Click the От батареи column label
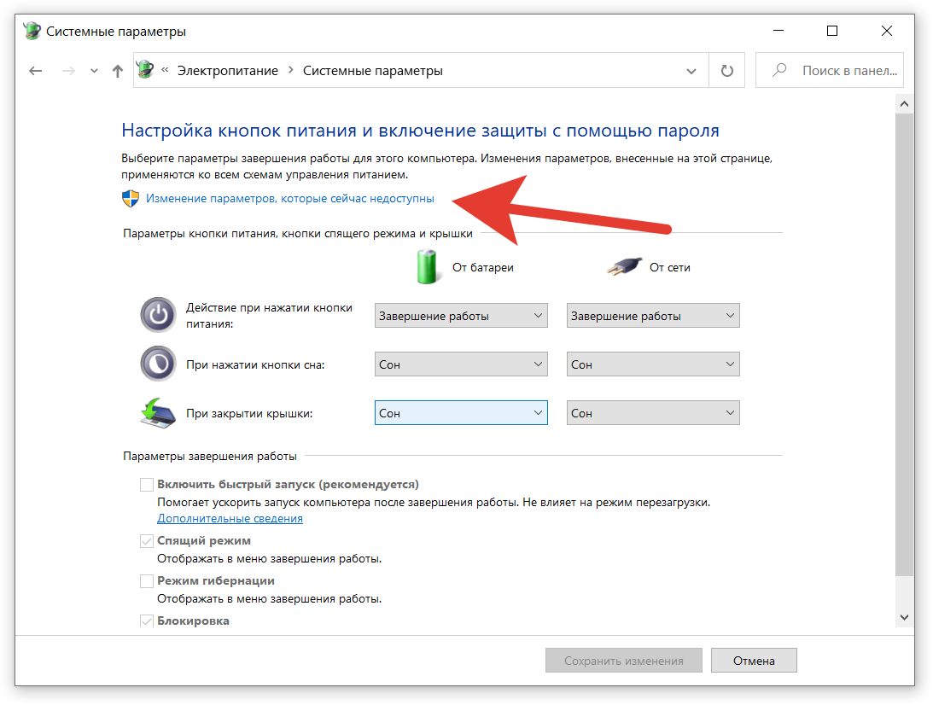 tap(482, 268)
